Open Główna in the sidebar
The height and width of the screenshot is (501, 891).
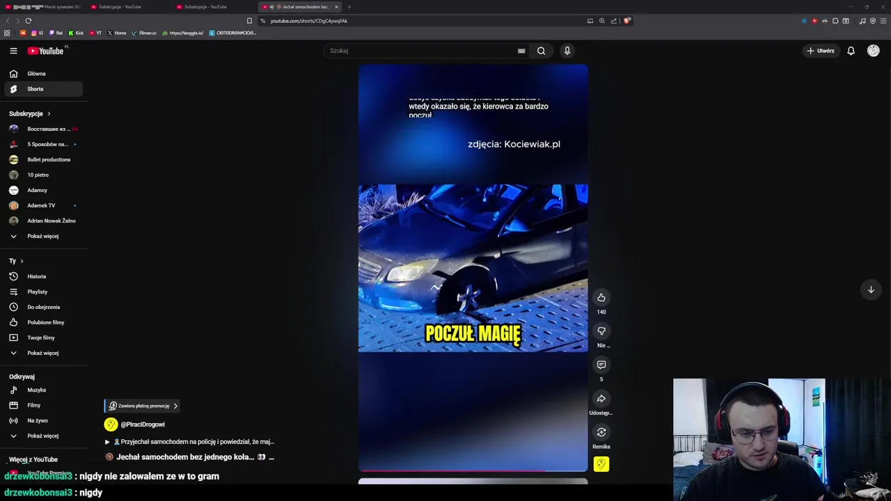pos(44,74)
